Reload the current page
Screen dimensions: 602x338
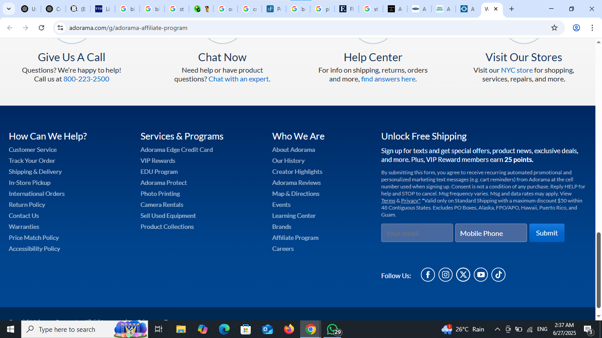point(41,28)
